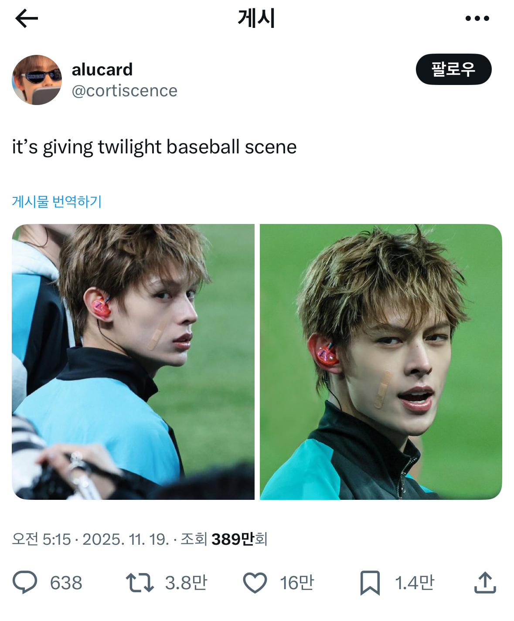Open the left photo of the post
This screenshot has width=514, height=621.
point(133,362)
